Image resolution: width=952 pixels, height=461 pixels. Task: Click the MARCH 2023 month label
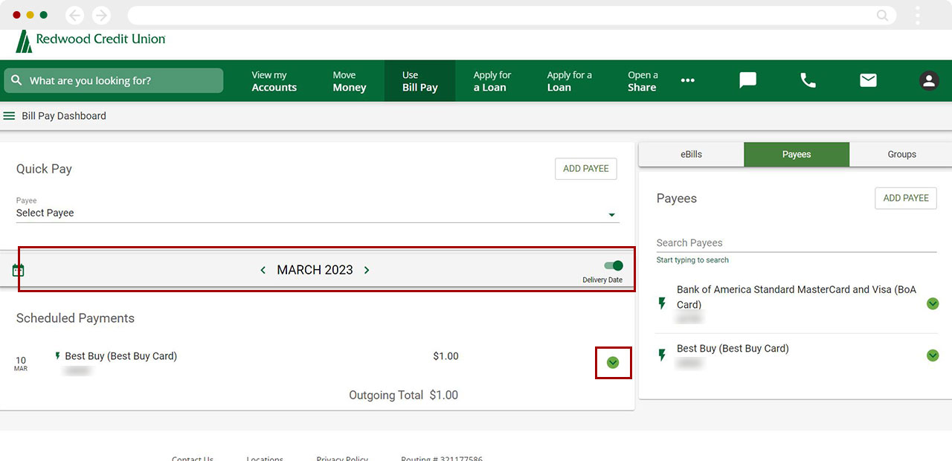(315, 270)
